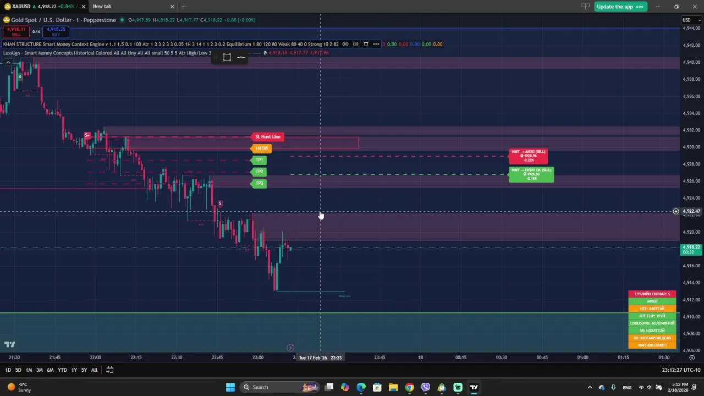Select All time range
The image size is (704, 396).
point(94,370)
